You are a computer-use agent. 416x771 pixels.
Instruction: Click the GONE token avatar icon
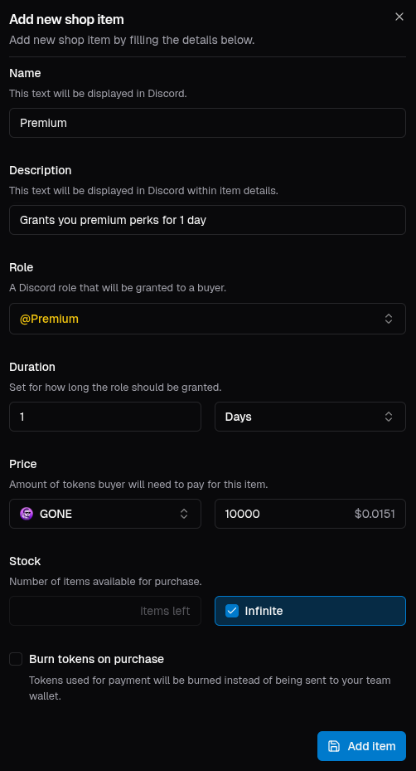point(27,514)
